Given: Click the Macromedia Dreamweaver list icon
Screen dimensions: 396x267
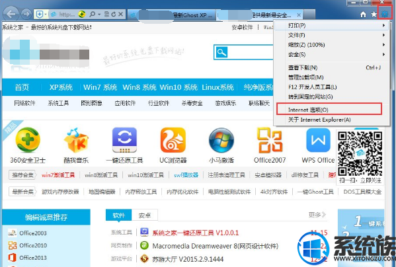Looking at the screenshot, I should [145, 246].
